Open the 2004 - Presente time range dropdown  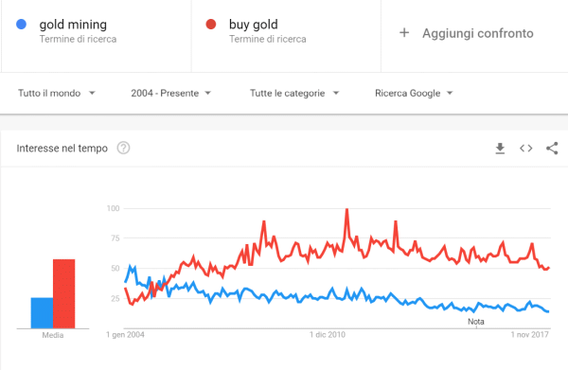[170, 93]
